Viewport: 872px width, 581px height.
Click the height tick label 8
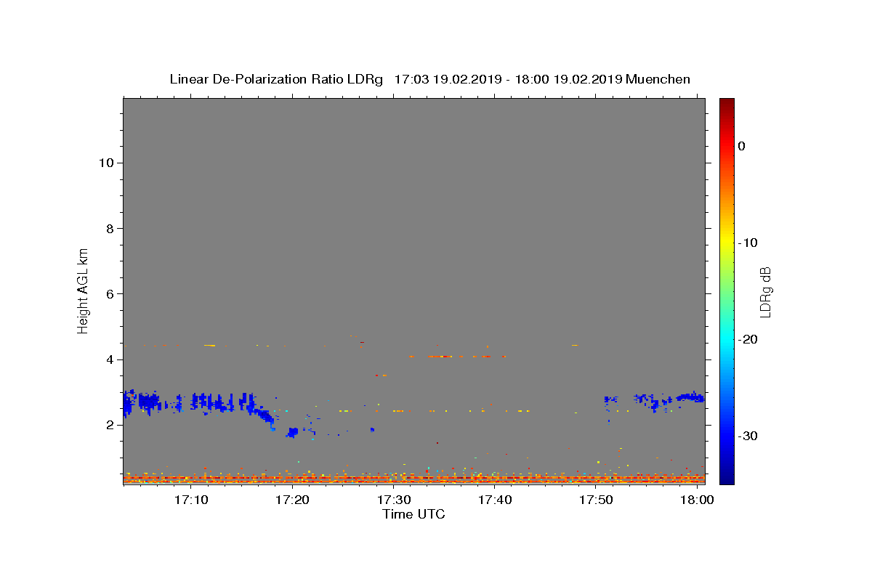110,228
